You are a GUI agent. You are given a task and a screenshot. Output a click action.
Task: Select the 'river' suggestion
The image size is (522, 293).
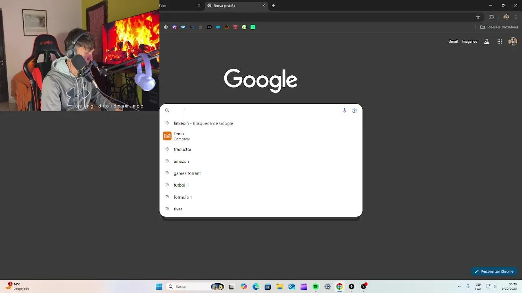(x=261, y=209)
